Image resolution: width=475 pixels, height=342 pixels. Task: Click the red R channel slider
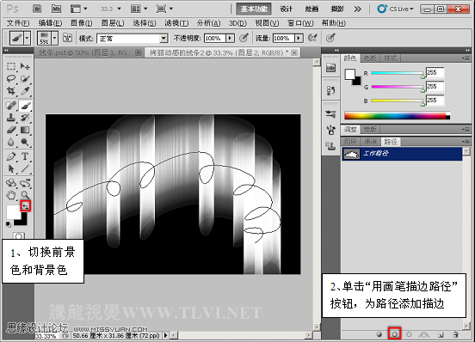coord(398,73)
